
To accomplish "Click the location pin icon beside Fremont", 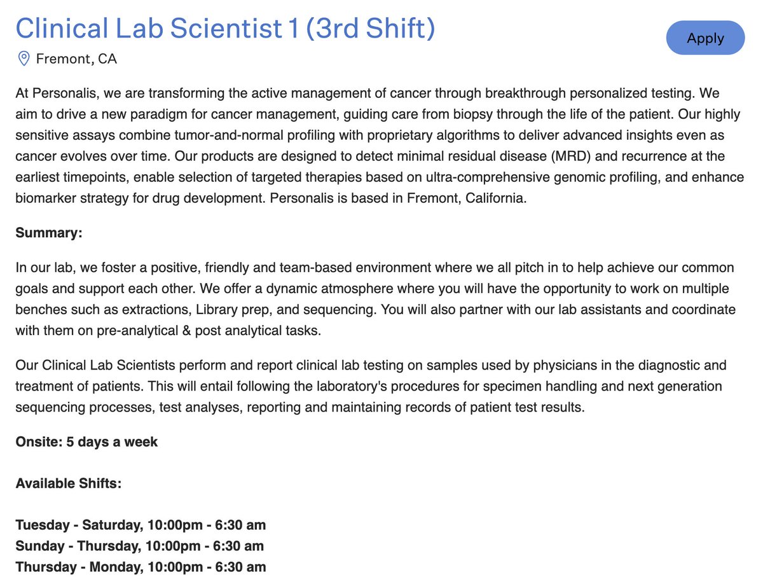I will click(24, 59).
